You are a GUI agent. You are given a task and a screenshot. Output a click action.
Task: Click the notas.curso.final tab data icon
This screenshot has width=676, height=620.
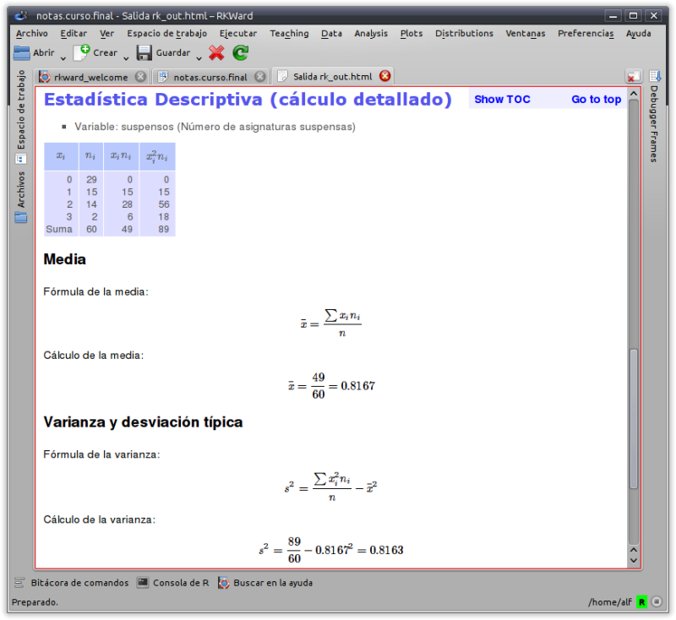pos(162,77)
